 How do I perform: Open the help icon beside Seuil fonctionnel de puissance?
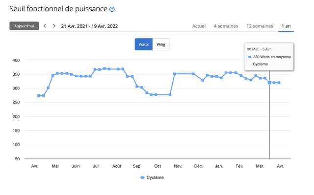(x=112, y=9)
